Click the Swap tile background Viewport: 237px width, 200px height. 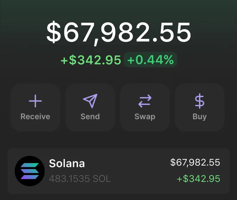pyautogui.click(x=145, y=107)
